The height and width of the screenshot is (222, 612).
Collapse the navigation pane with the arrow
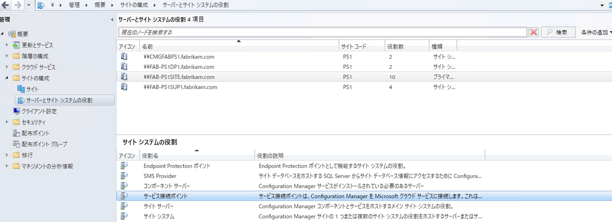click(112, 20)
